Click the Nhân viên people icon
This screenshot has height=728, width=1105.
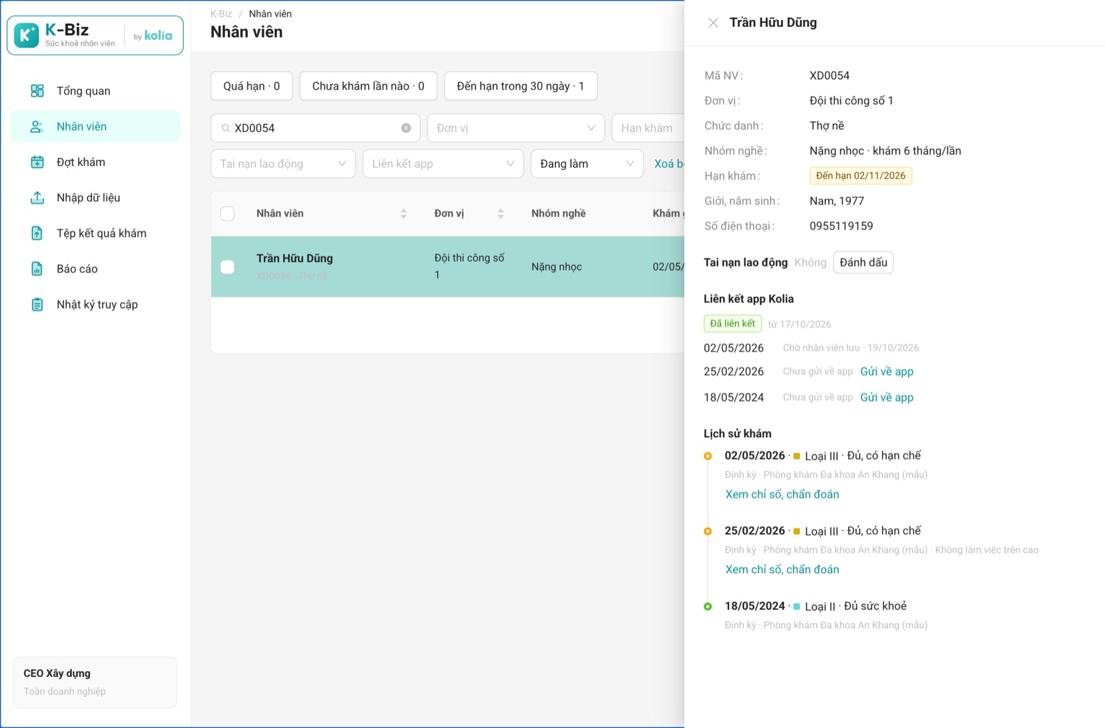pos(37,126)
